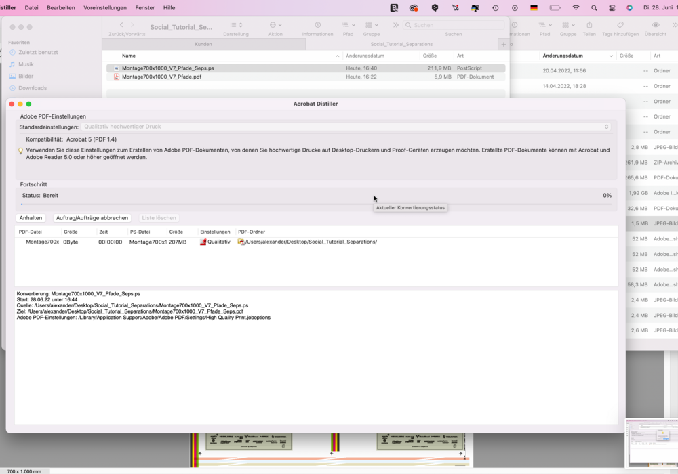The width and height of the screenshot is (678, 474).
Task: Click the PDF-Ordner column header
Action: pyautogui.click(x=252, y=232)
